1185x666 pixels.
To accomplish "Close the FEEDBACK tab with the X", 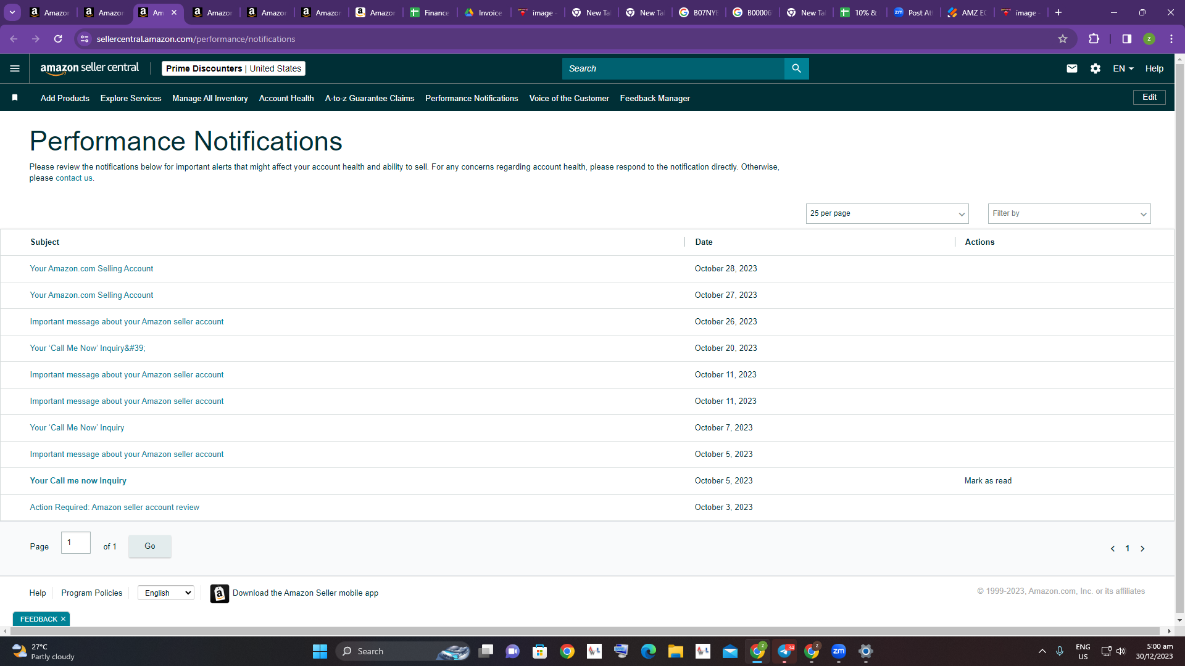I will [63, 619].
